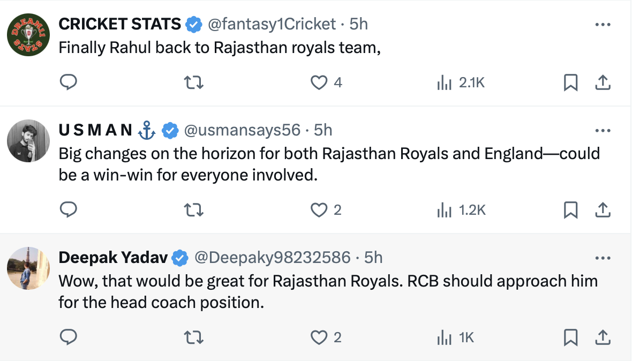The width and height of the screenshot is (632, 361).
Task: Like the CRICKET STATS tweet
Action: click(319, 82)
